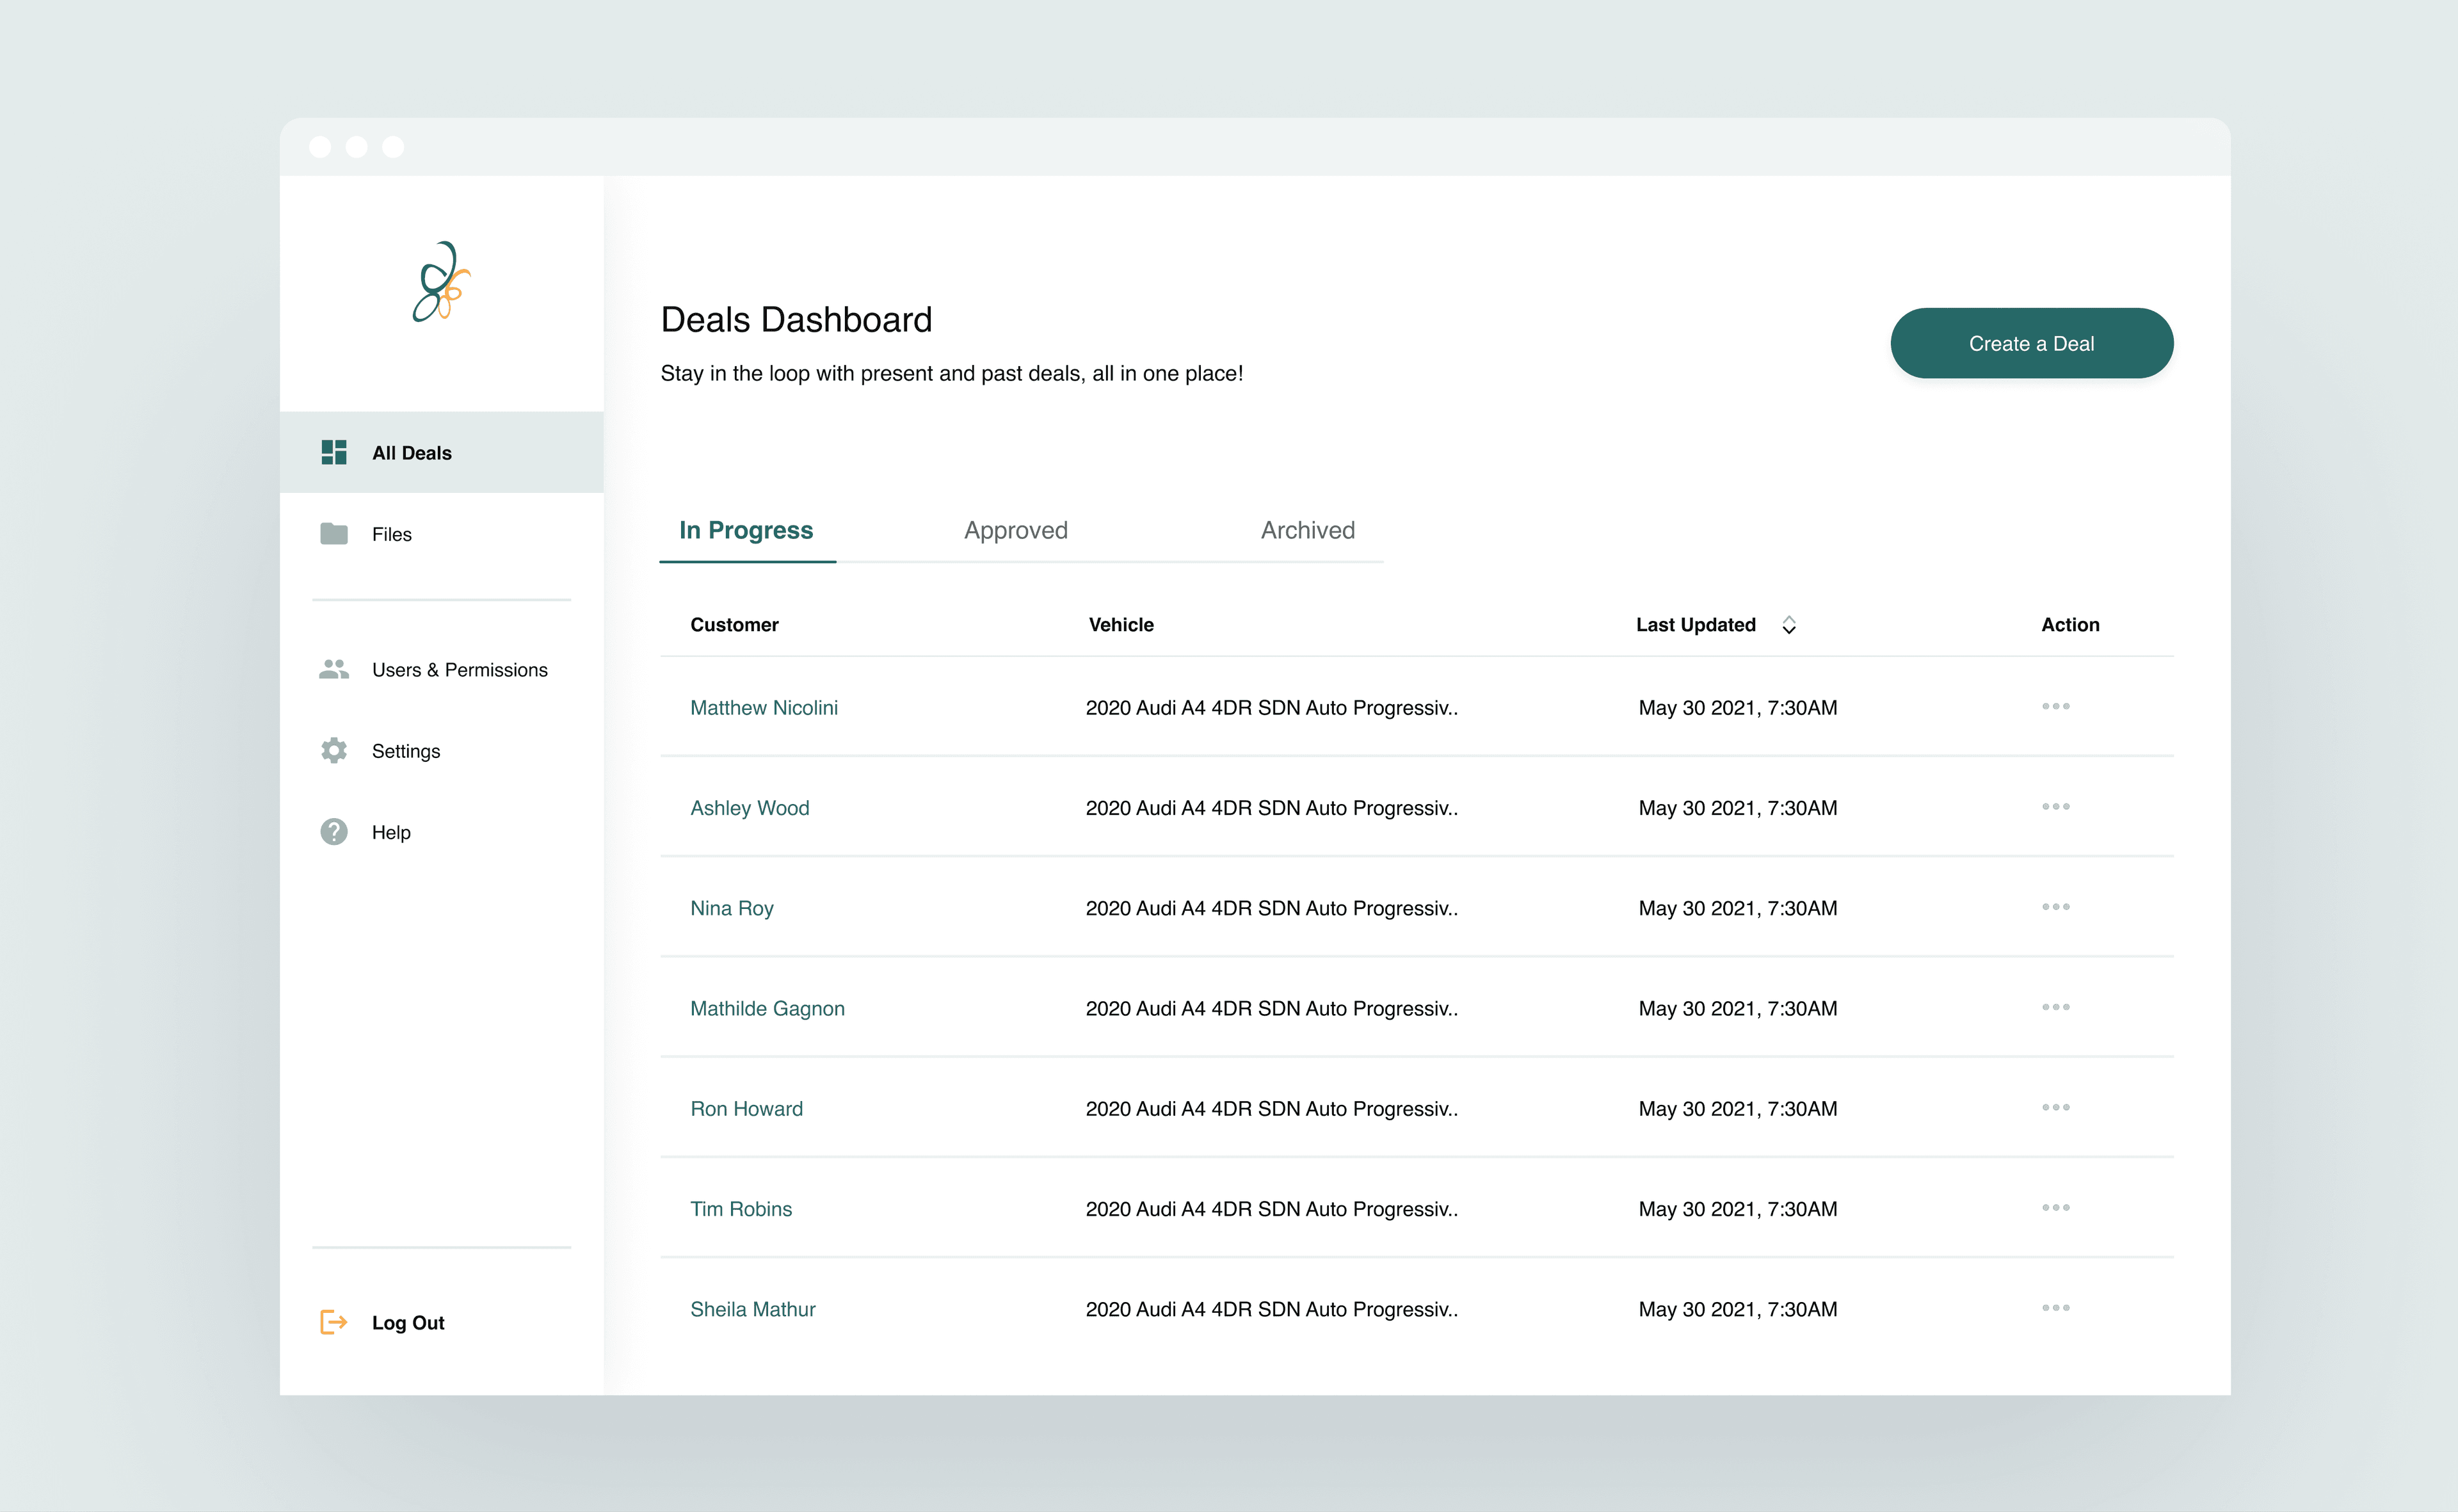
Task: Open Tim Robins's deal link
Action: pos(741,1208)
